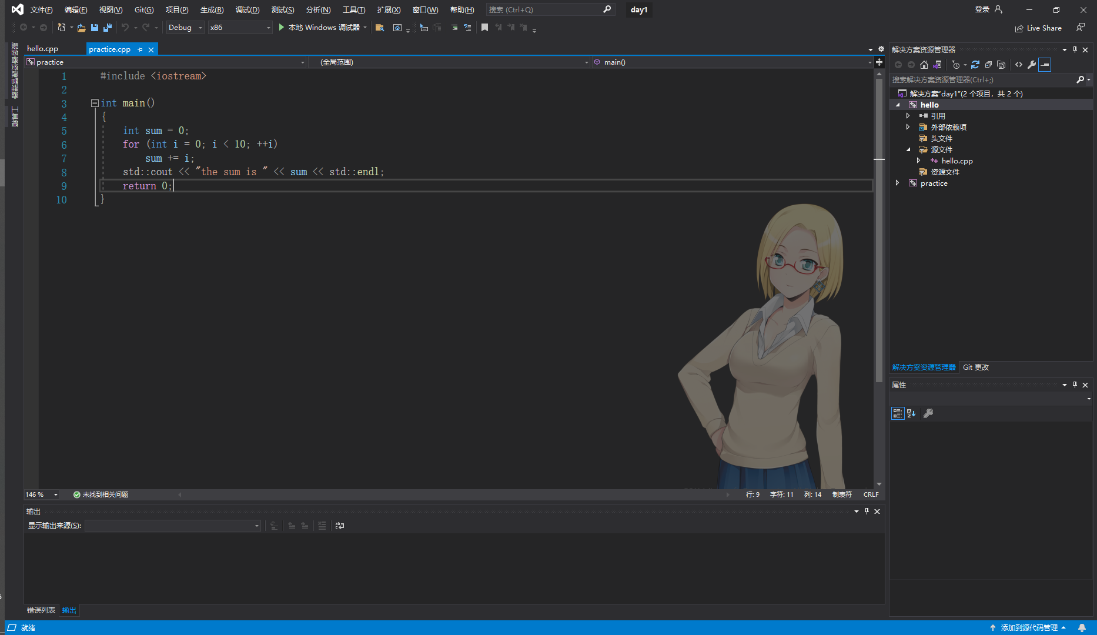This screenshot has width=1097, height=635.
Task: Pin the 属性 panel
Action: tap(1075, 385)
